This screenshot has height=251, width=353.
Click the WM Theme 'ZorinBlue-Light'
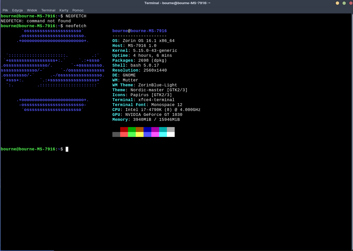[x=158, y=85]
